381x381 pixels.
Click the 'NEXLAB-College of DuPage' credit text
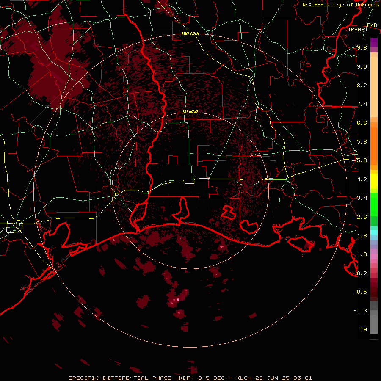tap(338, 5)
